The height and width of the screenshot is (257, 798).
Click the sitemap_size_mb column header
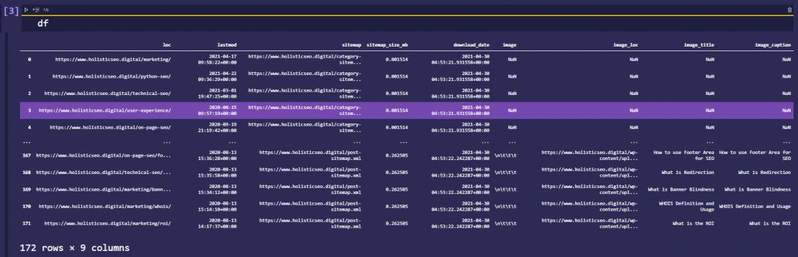coord(388,44)
